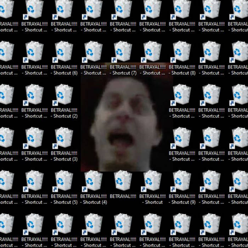The height and width of the screenshot is (248, 248).
Task: Click the shortcut arrow overlay on Shortcut (6) icon
Action: 55,60
